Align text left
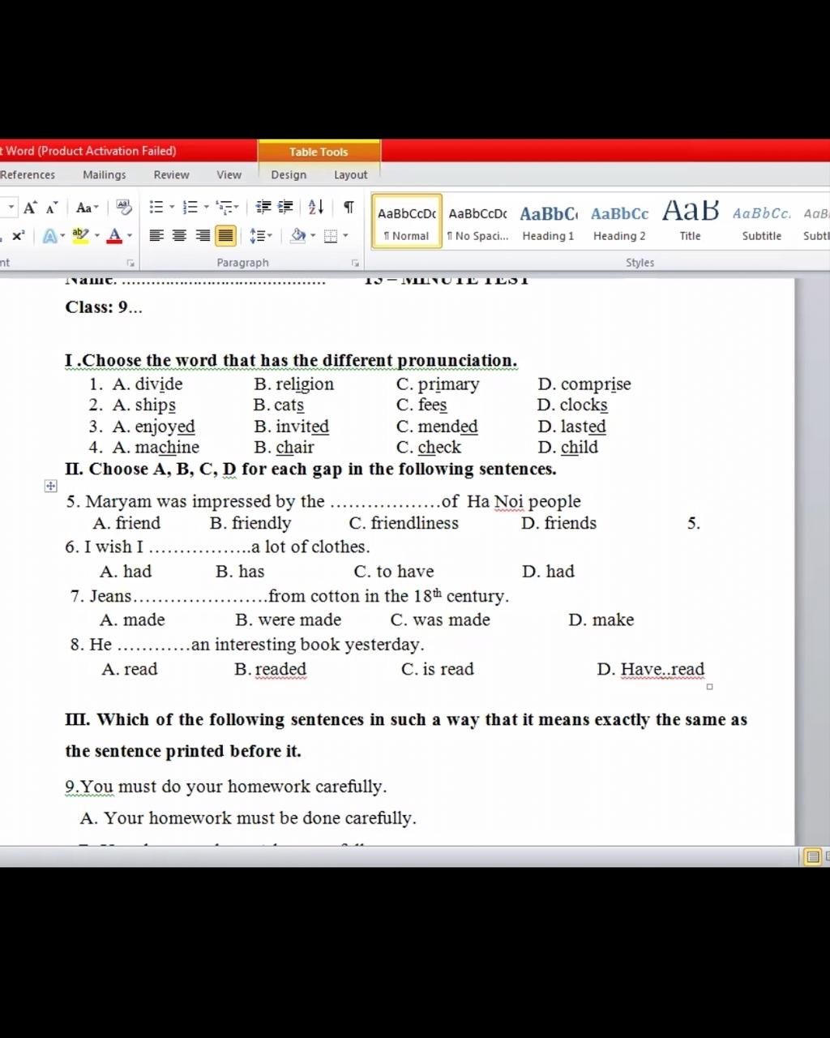 (156, 236)
